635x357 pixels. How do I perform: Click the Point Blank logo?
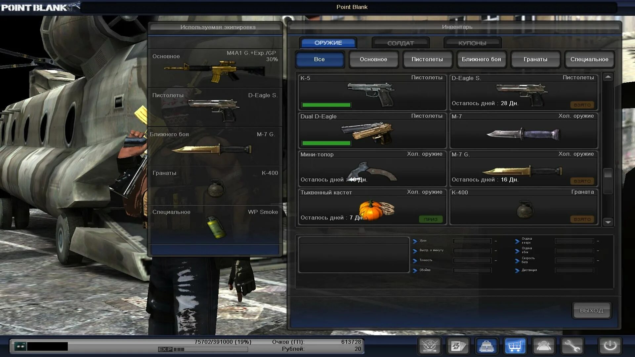(40, 7)
